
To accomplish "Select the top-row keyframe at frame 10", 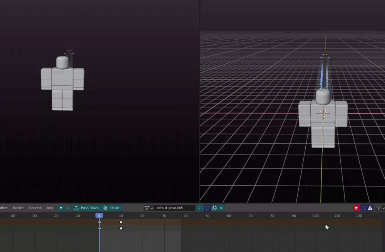I will coord(121,222).
